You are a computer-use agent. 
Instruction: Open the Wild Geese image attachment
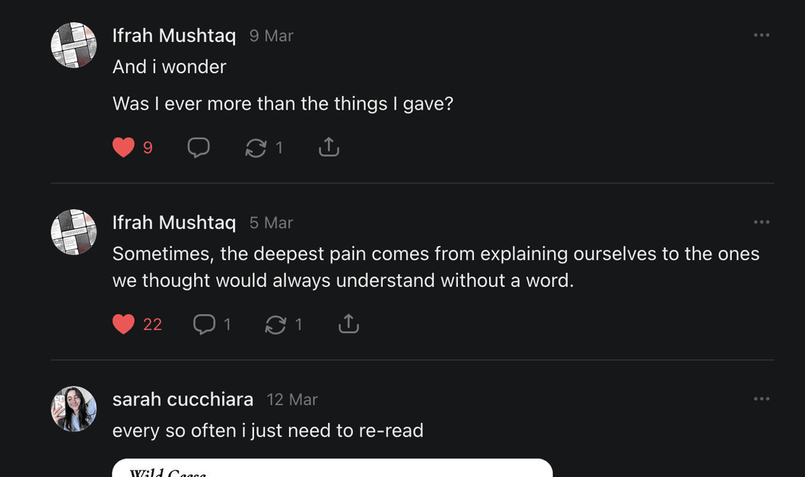[x=332, y=467]
